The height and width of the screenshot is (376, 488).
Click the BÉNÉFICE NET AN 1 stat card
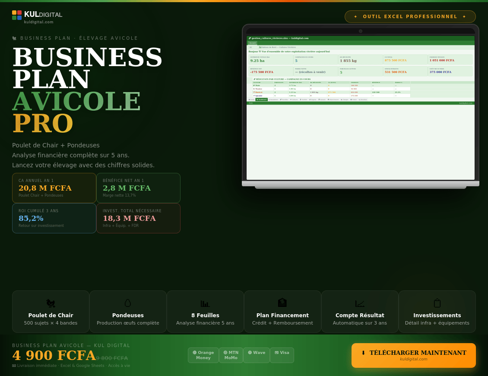pyautogui.click(x=139, y=188)
